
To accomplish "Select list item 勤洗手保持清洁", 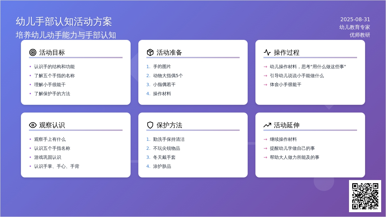I will click(169, 139).
